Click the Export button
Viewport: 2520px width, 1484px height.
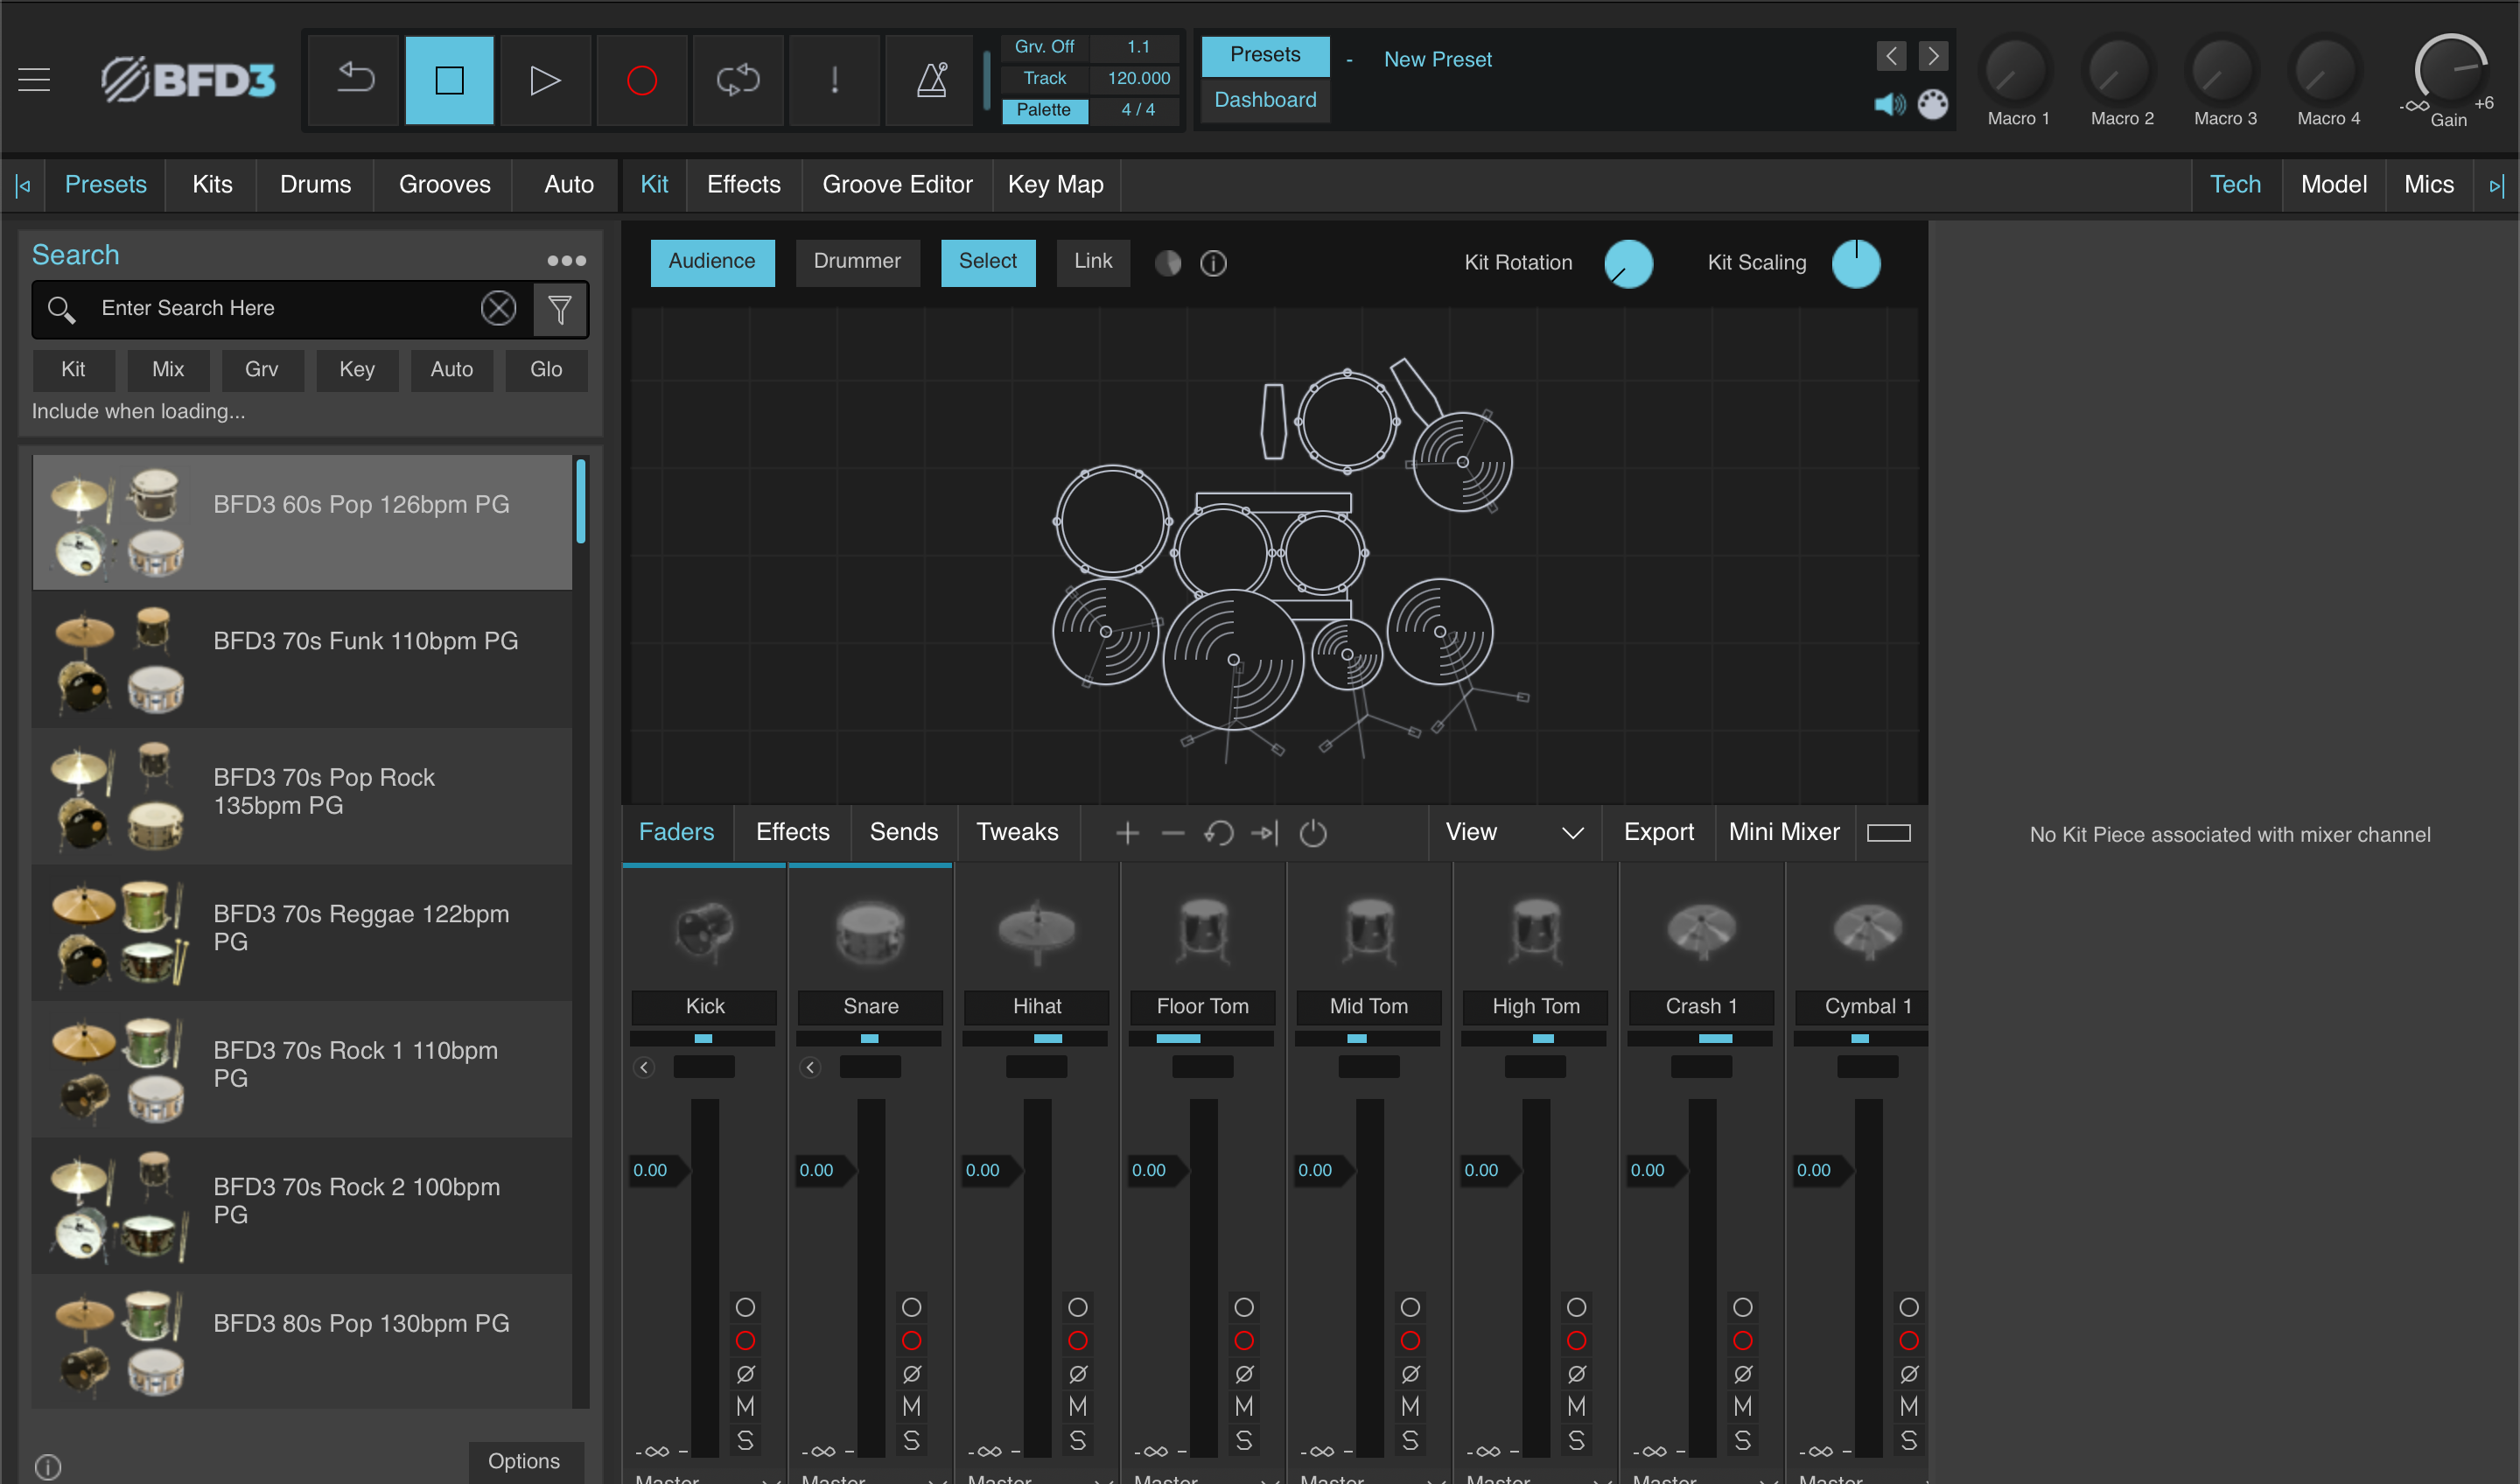[1658, 832]
